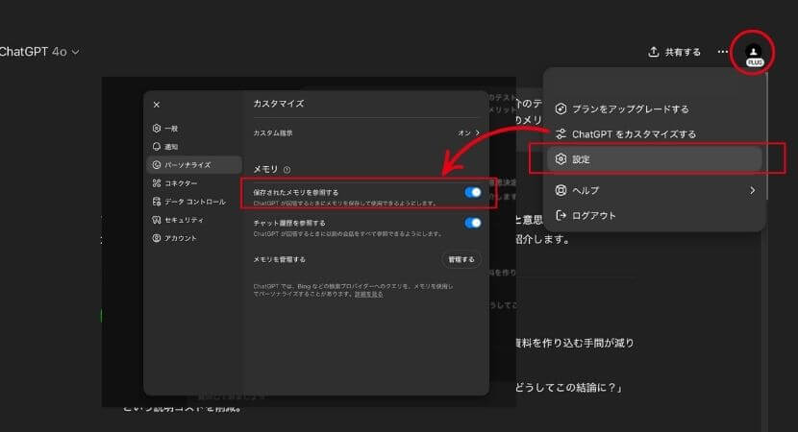This screenshot has height=432, width=798.
Task: Select ChatGPT をカスタマイズする menu entry
Action: (654, 134)
